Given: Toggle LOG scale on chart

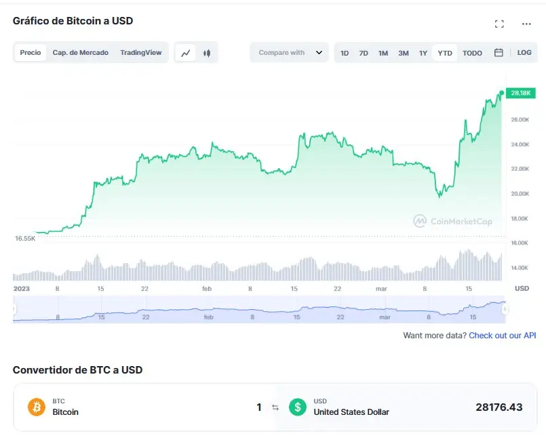Looking at the screenshot, I should point(524,53).
